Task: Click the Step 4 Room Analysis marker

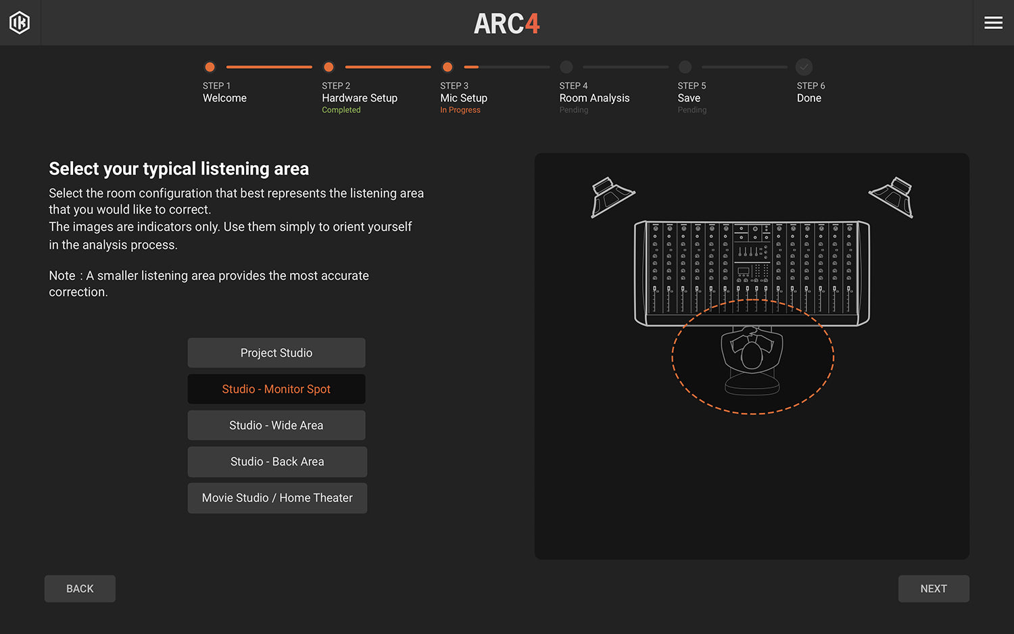Action: (566, 67)
